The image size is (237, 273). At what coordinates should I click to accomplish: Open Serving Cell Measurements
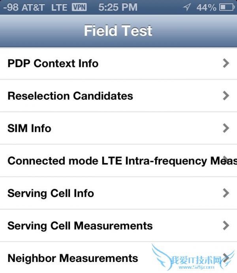point(80,226)
